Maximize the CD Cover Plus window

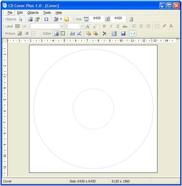coord(169,6)
